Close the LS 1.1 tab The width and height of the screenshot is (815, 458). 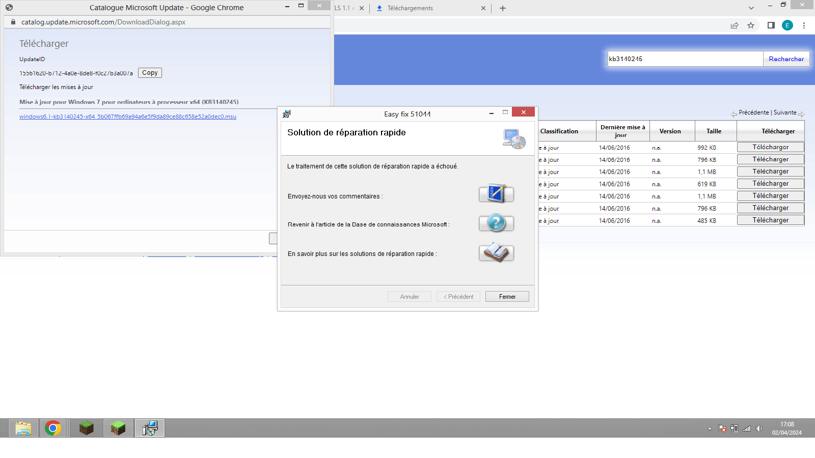pyautogui.click(x=362, y=8)
